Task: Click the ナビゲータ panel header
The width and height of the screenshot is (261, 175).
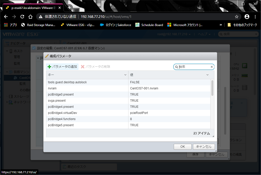Action: (31, 43)
